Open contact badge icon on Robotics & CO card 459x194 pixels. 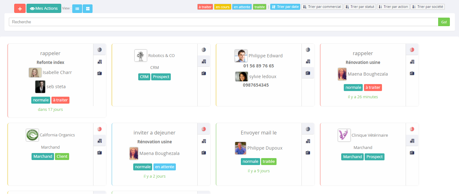(204, 73)
